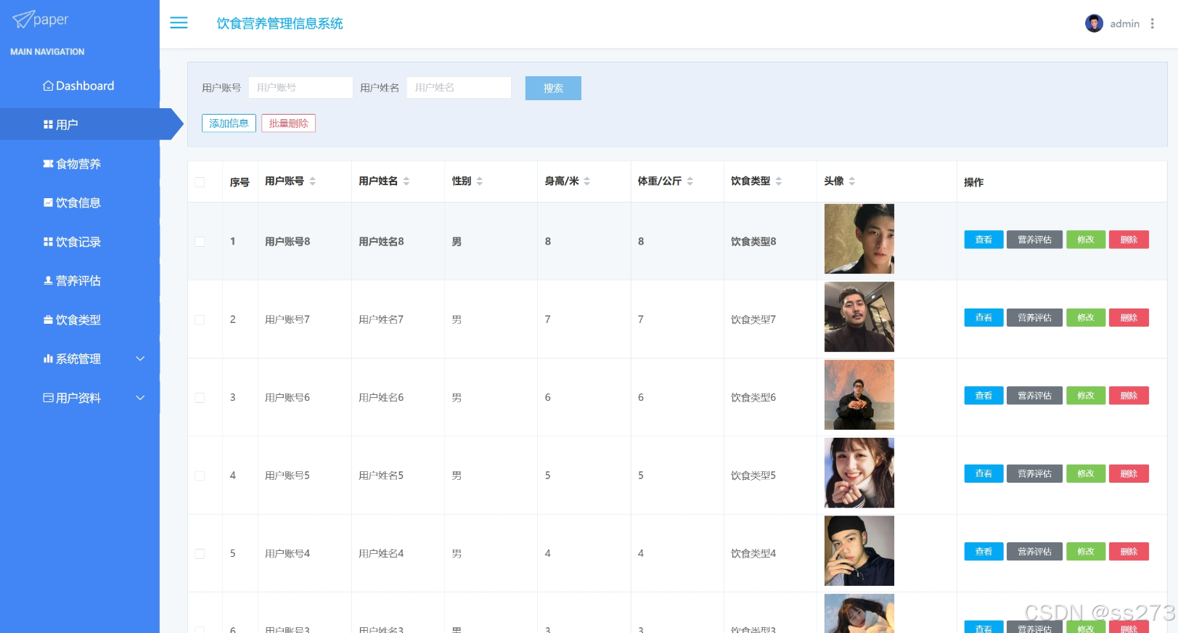Viewport: 1178px width, 633px height.
Task: Click the admin username text
Action: (1124, 24)
